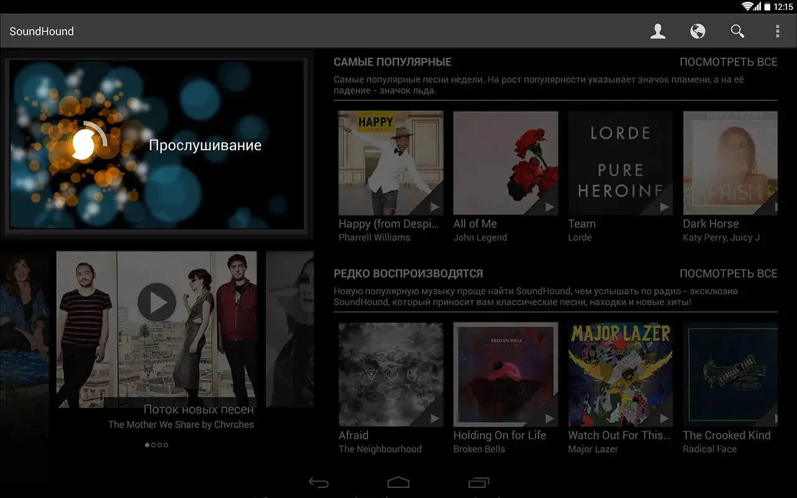Play Holding On for Life preview
The width and height of the screenshot is (797, 498).
click(549, 418)
